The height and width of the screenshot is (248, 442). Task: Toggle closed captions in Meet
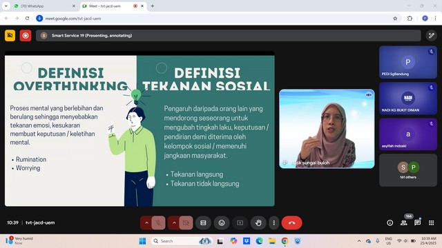tap(203, 223)
